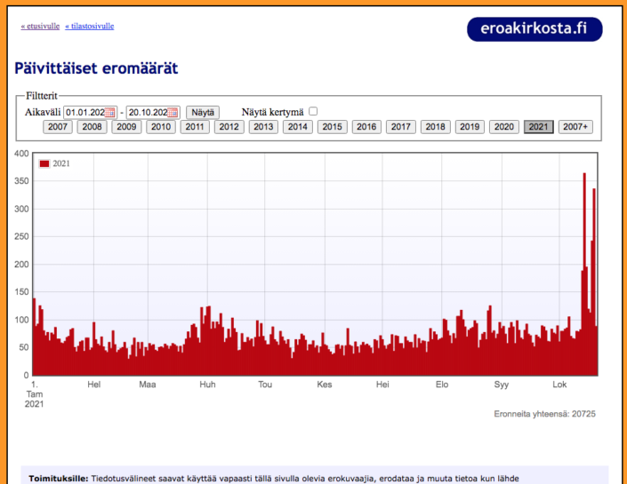
Task: Select the 2018 year button
Action: (x=436, y=127)
